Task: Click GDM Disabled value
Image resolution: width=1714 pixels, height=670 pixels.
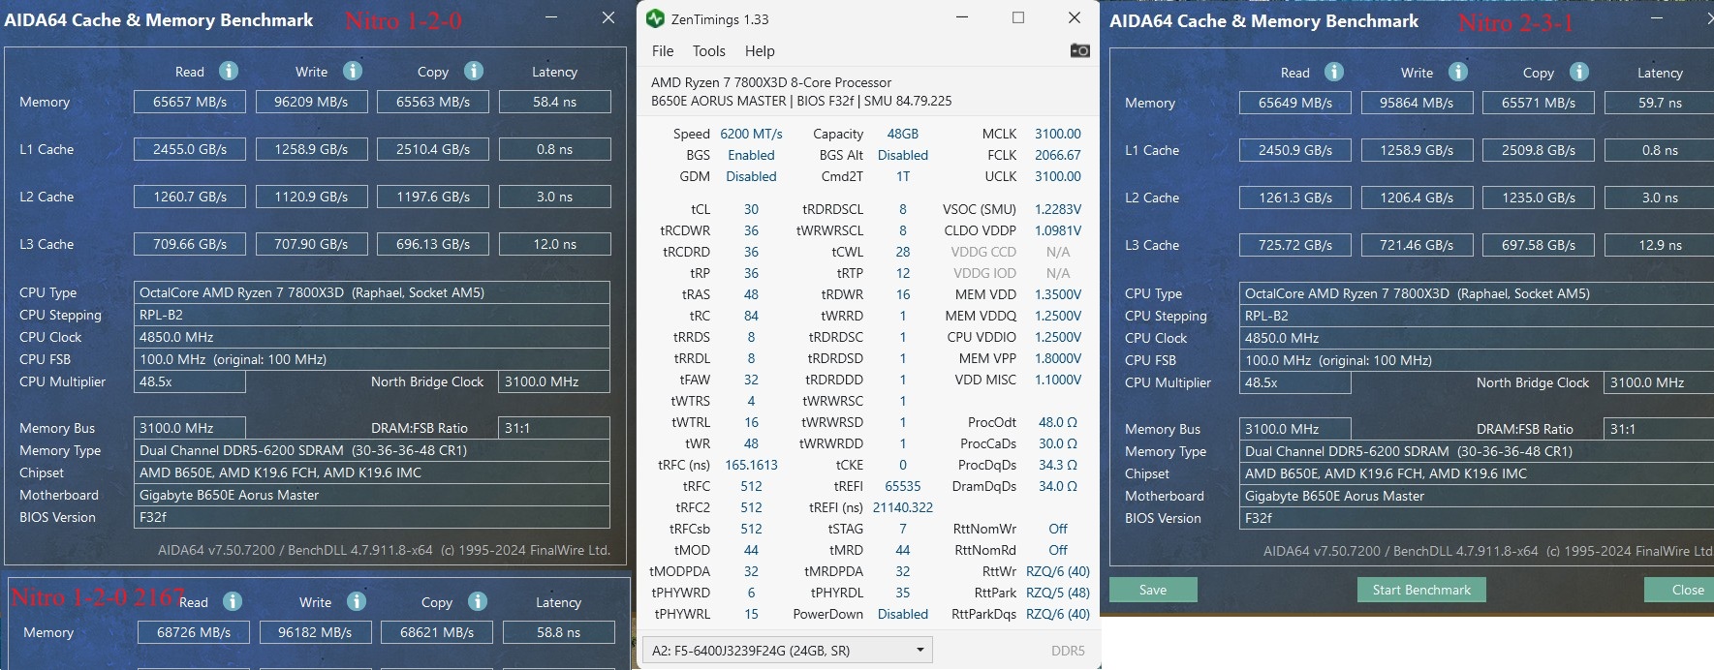Action: pos(751,176)
